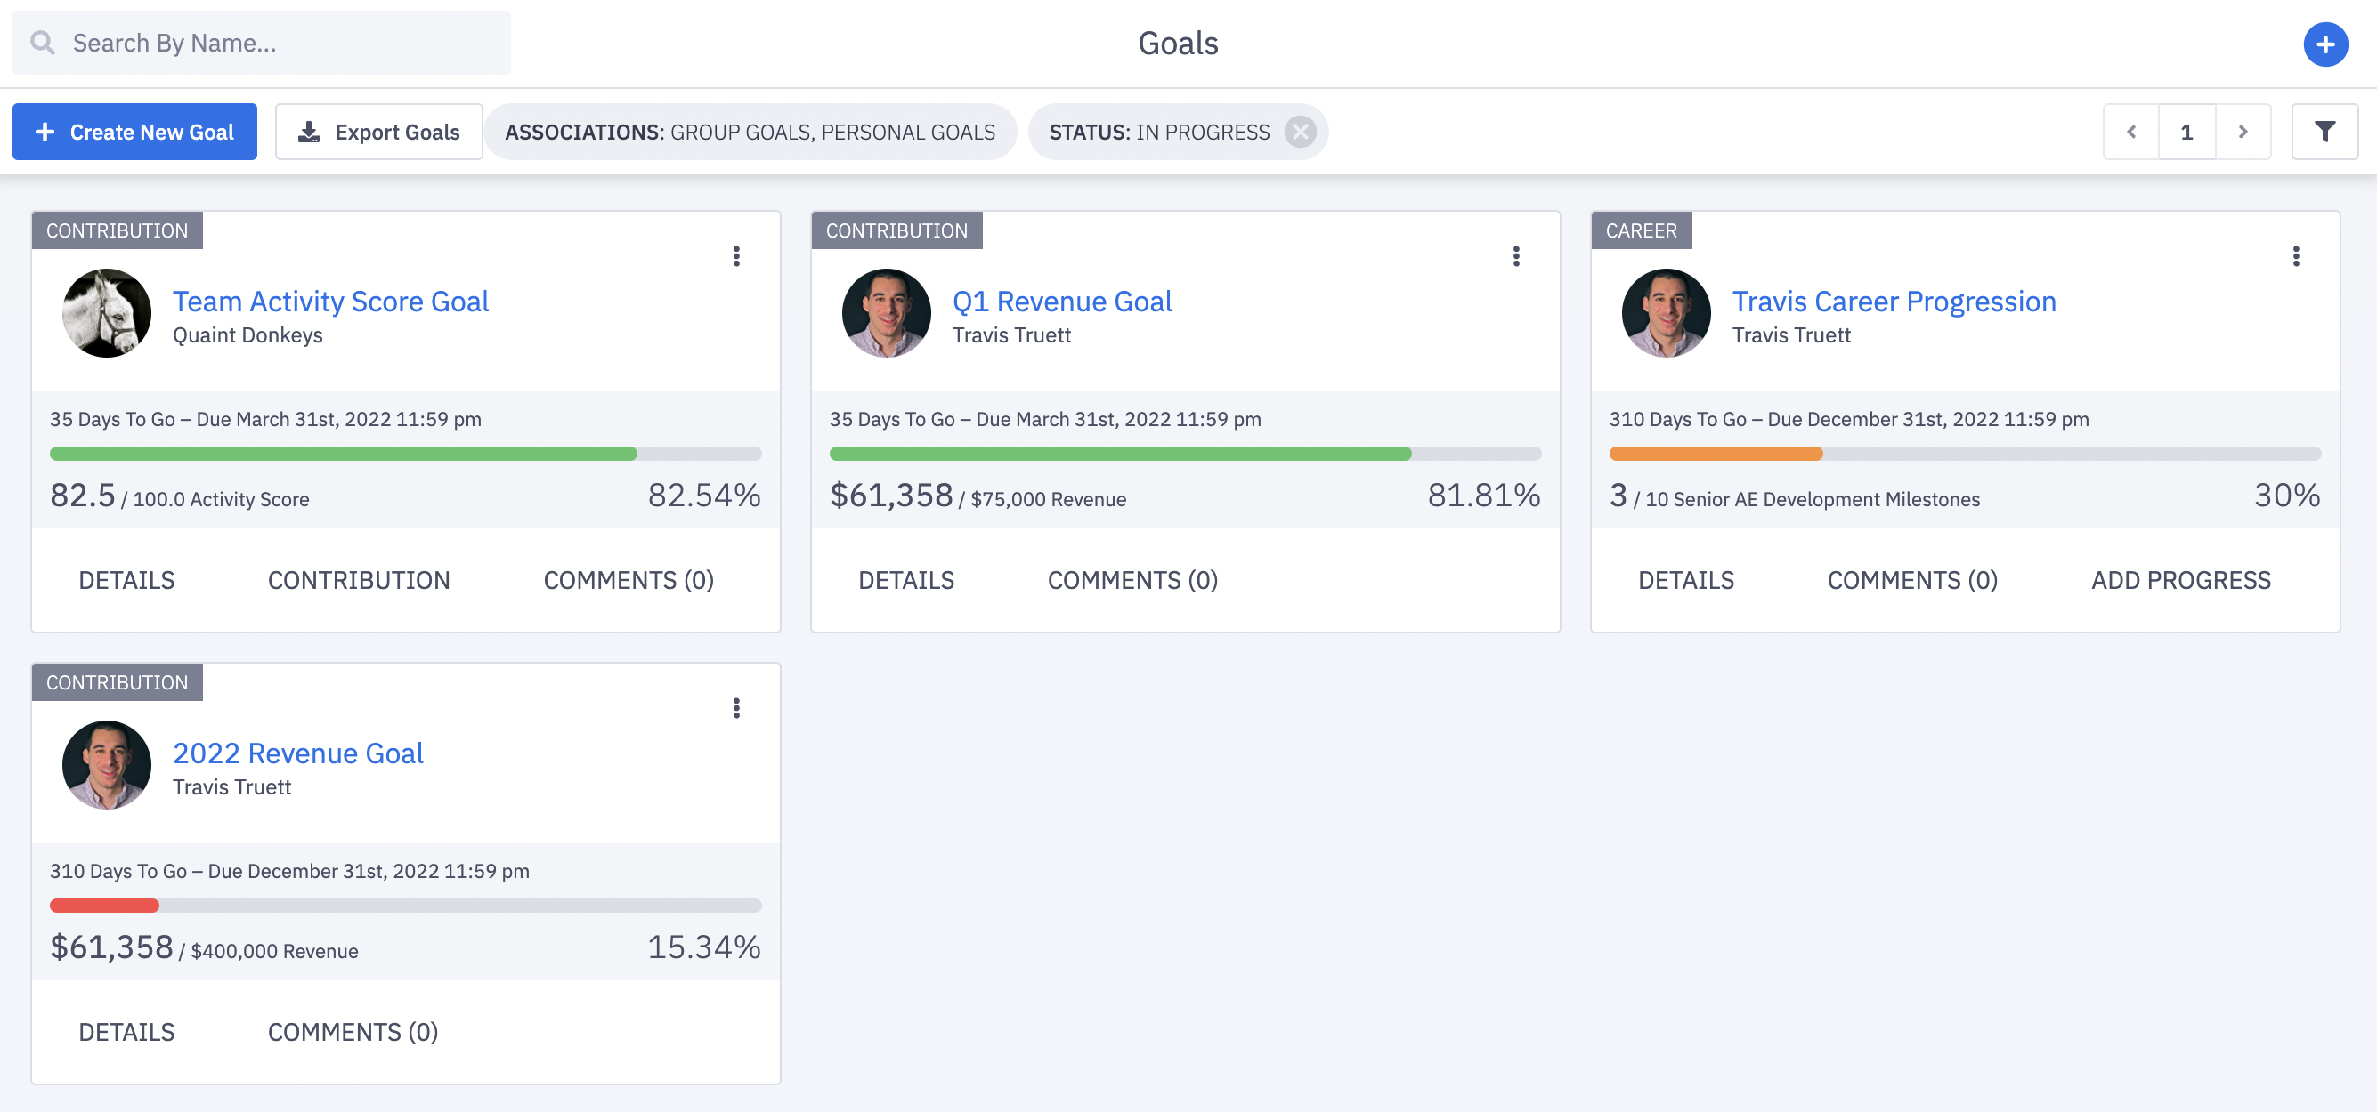Open Q1 Revenue Goal three-dot menu
Screen dimensions: 2377x1112
1516,255
